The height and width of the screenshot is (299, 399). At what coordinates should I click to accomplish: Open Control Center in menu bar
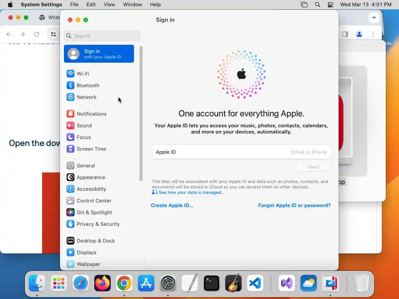point(330,5)
